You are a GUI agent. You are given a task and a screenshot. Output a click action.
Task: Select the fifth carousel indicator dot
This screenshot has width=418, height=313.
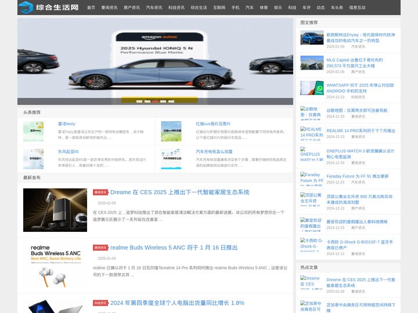(171, 101)
